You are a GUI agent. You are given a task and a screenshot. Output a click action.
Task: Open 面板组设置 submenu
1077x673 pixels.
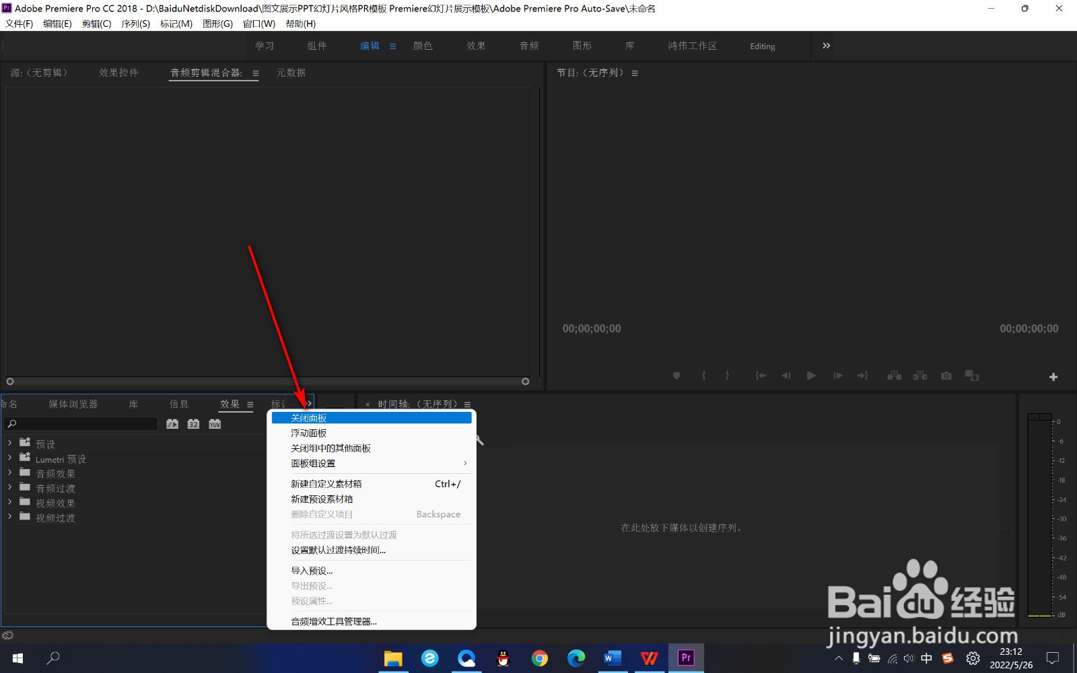tap(372, 463)
